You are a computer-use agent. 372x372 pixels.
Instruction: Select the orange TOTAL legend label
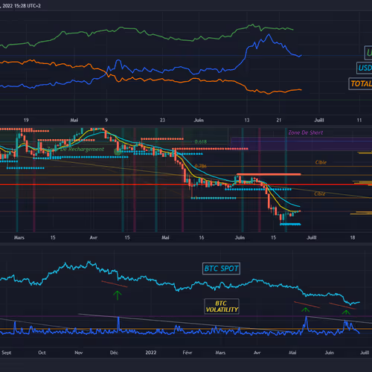point(360,84)
